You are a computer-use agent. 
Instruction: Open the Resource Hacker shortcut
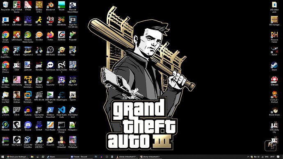point(274,37)
